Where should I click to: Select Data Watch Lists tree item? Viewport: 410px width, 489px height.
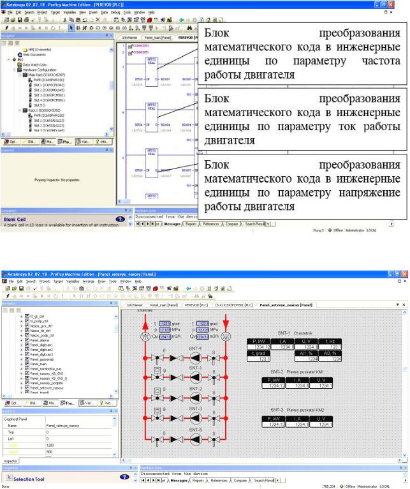34,65
